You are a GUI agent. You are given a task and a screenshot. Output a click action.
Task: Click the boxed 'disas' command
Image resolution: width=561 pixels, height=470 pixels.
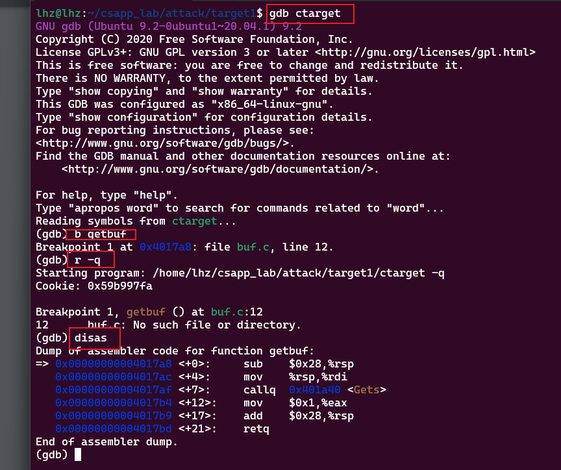94,338
